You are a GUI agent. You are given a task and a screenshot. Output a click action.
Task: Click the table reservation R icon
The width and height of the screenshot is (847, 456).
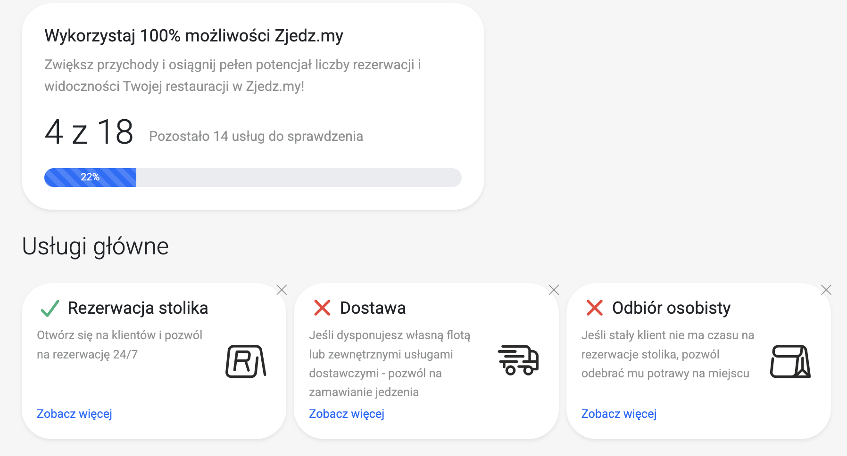246,361
